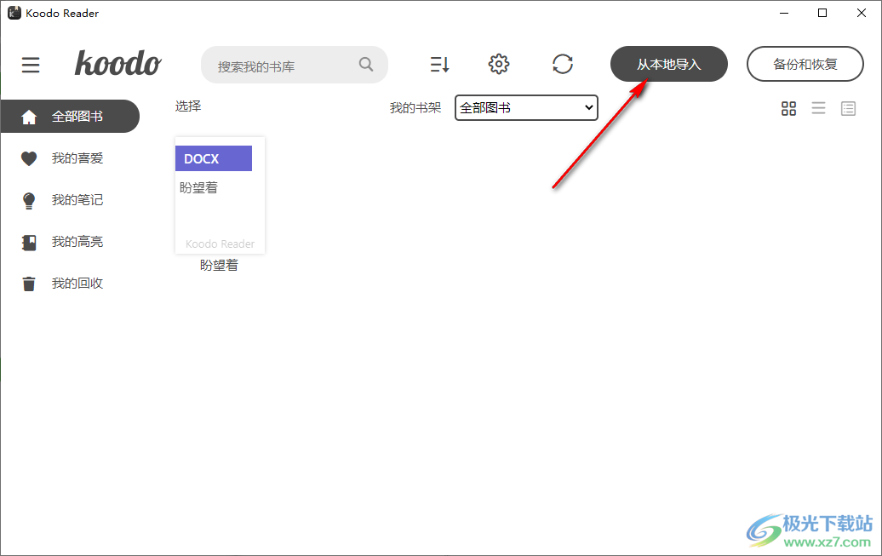This screenshot has height=556, width=882.
Task: Click 从本地导入 import button
Action: click(669, 64)
